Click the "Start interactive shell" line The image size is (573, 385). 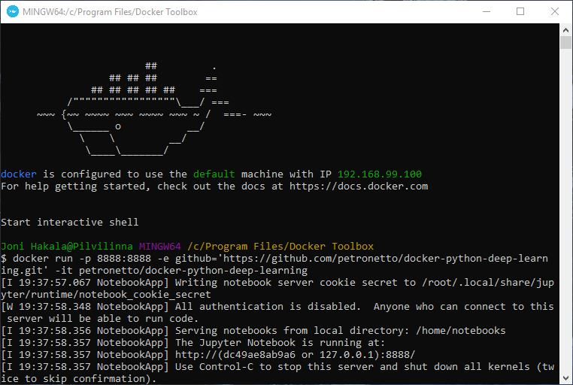click(x=70, y=222)
